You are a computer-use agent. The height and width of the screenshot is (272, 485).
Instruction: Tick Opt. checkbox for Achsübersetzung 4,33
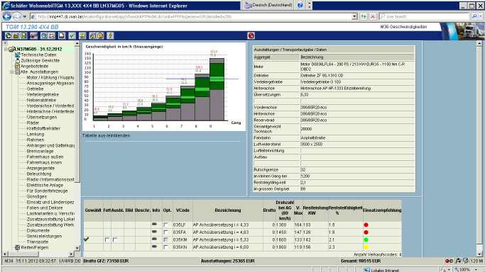pos(165,225)
